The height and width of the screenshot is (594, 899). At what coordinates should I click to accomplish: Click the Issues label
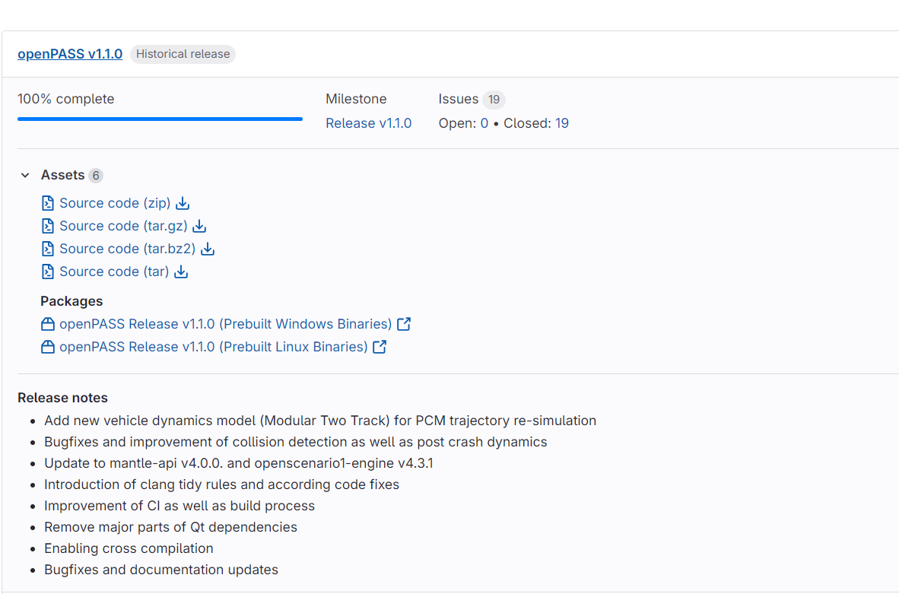(x=458, y=99)
